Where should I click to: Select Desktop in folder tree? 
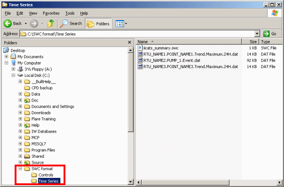point(18,50)
